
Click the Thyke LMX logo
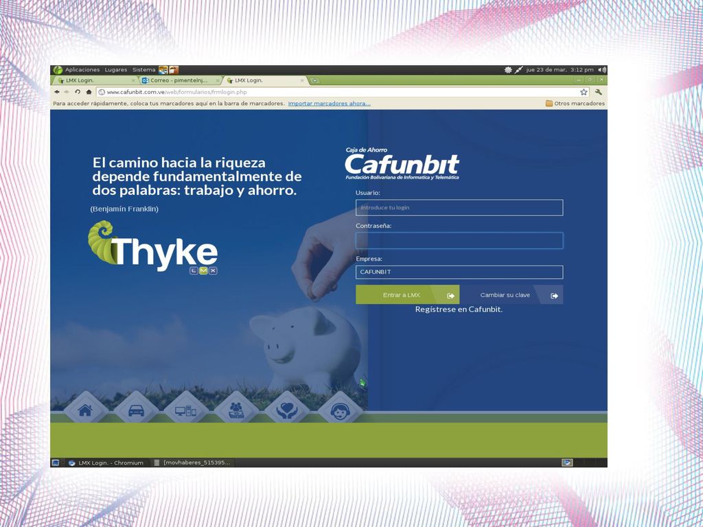[153, 247]
